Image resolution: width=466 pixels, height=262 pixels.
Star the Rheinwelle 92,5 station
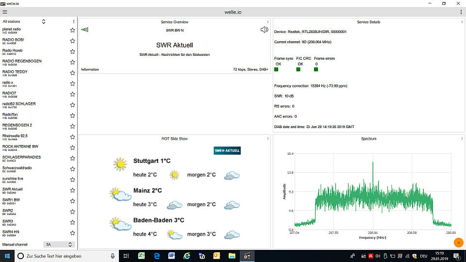(x=72, y=137)
